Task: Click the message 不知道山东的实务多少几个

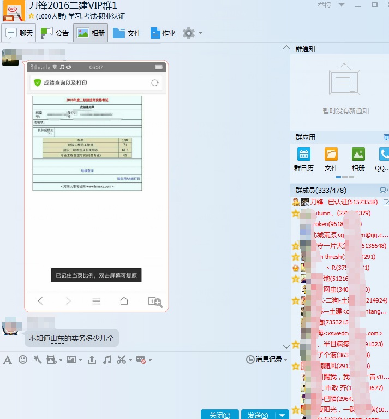Action: [x=71, y=338]
